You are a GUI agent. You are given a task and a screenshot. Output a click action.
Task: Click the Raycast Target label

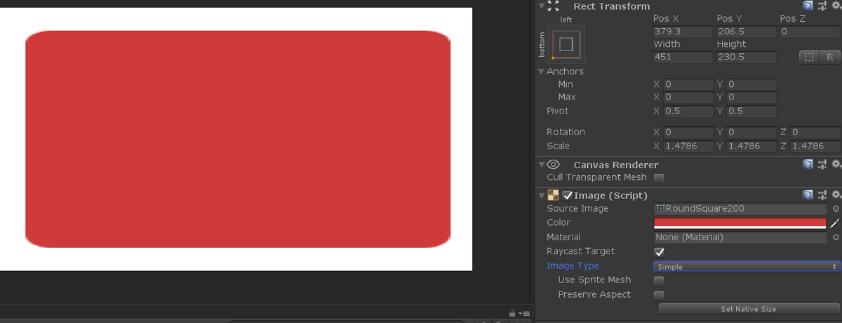point(580,252)
